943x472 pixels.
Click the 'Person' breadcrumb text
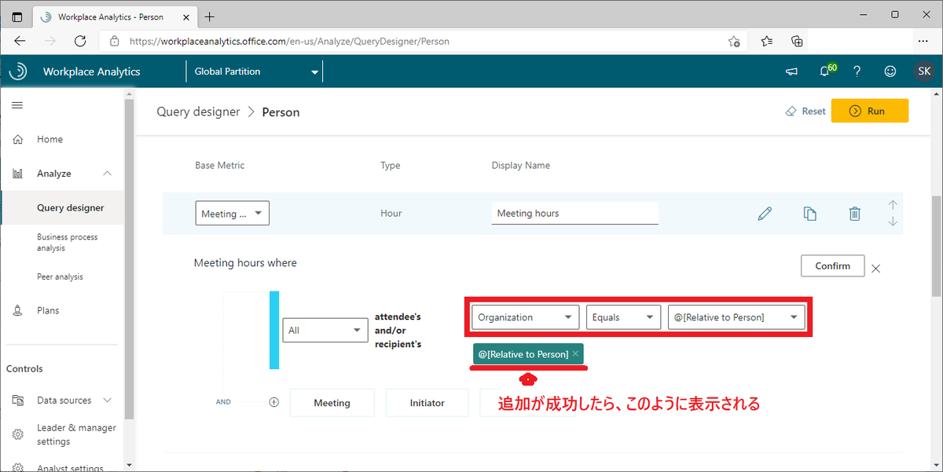coord(281,112)
